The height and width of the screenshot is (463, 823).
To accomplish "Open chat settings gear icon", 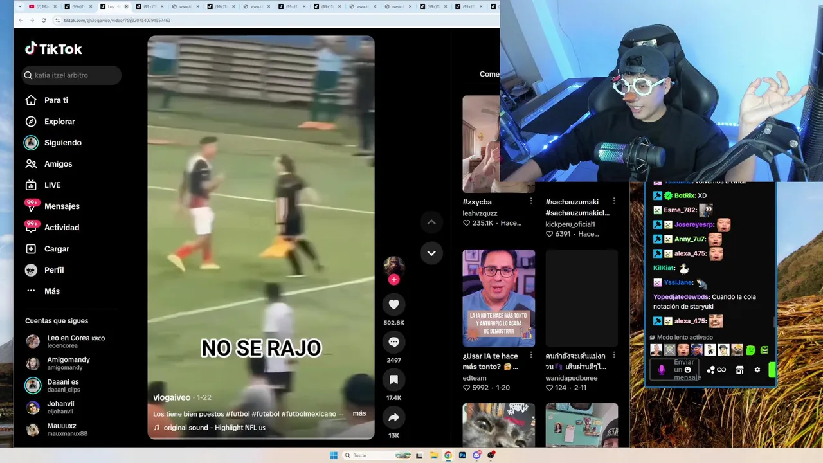I will click(757, 370).
